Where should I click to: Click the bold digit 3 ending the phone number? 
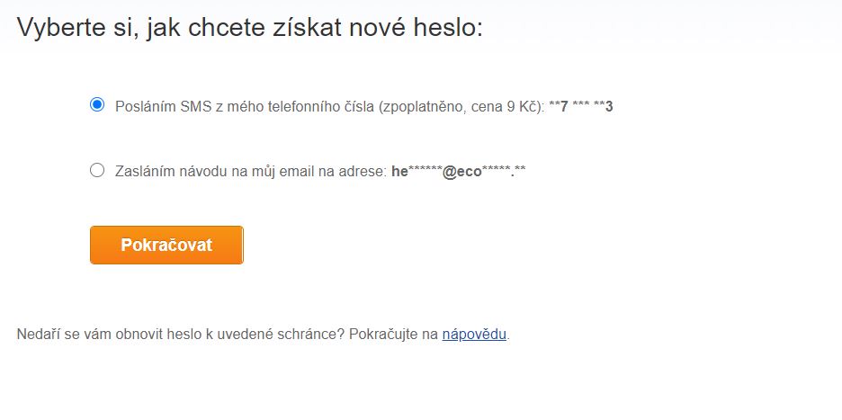click(610, 106)
